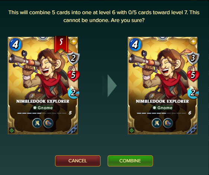Click the level 5 progress bar on left card
This screenshot has height=175, width=209.
tap(42, 113)
